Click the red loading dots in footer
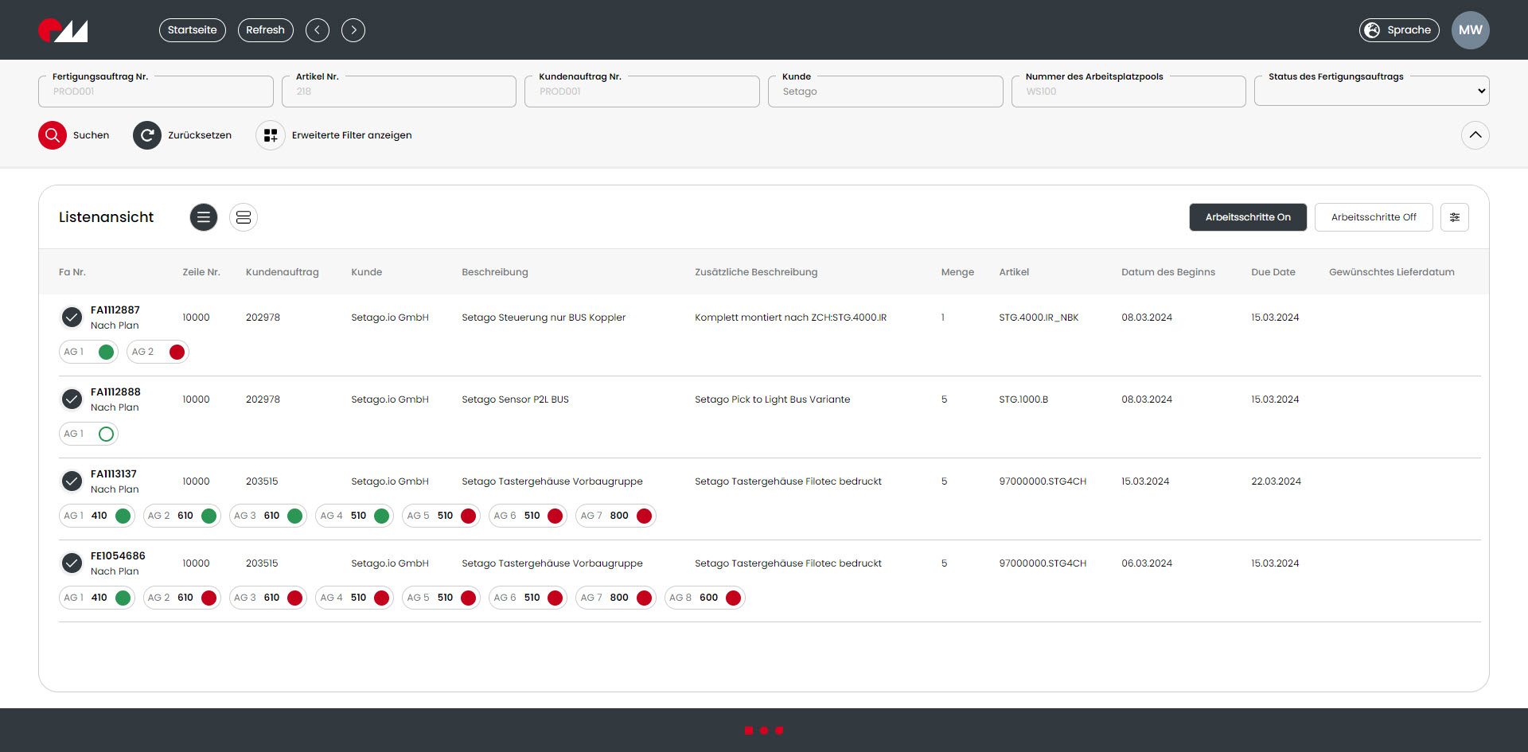Screen dimensions: 1528x752 coord(764,731)
